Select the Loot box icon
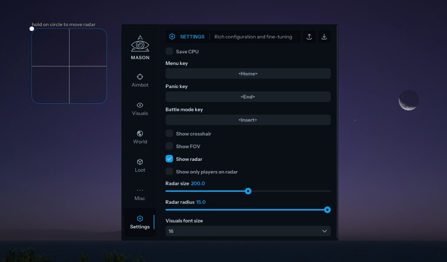 (140, 162)
